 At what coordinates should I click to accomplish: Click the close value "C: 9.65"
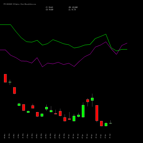49,7
